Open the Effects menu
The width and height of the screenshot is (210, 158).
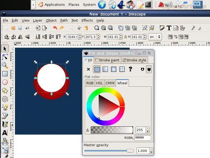click(x=87, y=20)
